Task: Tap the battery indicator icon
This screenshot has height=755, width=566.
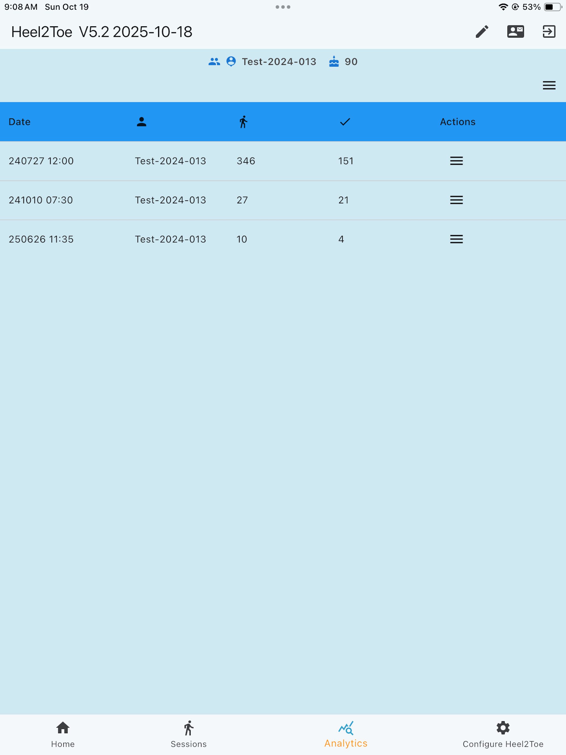Action: tap(553, 7)
